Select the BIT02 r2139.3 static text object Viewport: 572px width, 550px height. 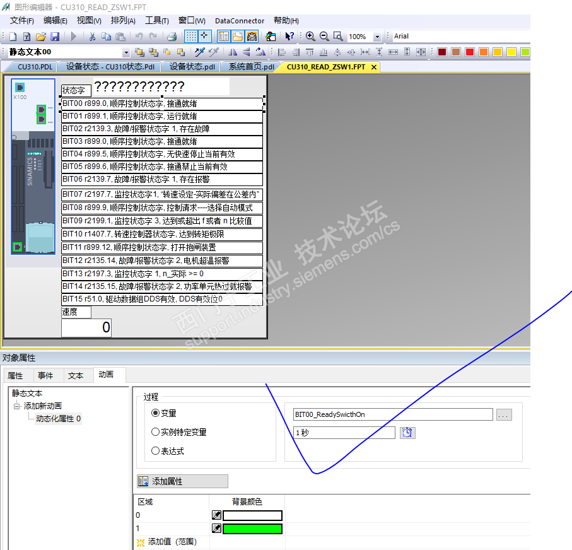pos(162,129)
